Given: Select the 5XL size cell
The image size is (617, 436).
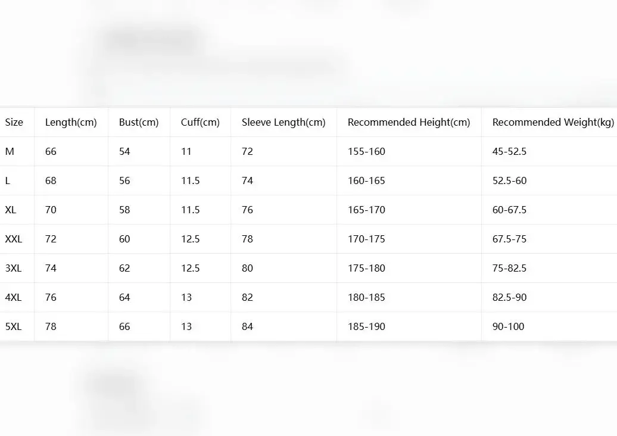Looking at the screenshot, I should click(x=13, y=326).
